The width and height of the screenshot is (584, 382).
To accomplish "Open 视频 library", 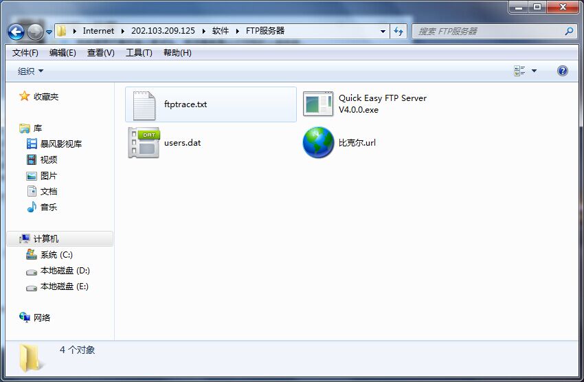I will (x=48, y=159).
